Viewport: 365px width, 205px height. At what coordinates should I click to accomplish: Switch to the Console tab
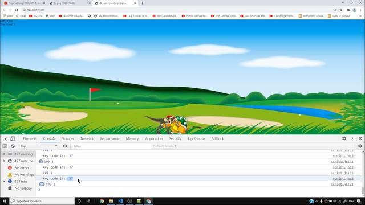50,138
